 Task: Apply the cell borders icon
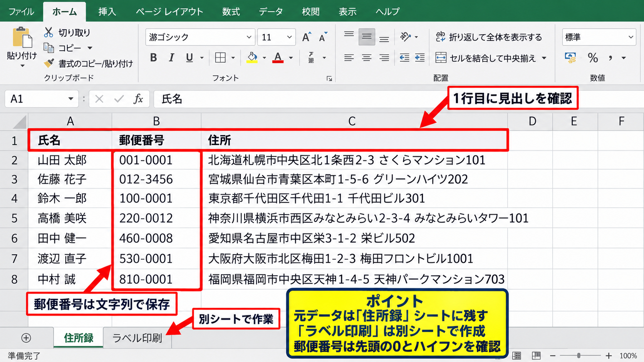click(220, 58)
